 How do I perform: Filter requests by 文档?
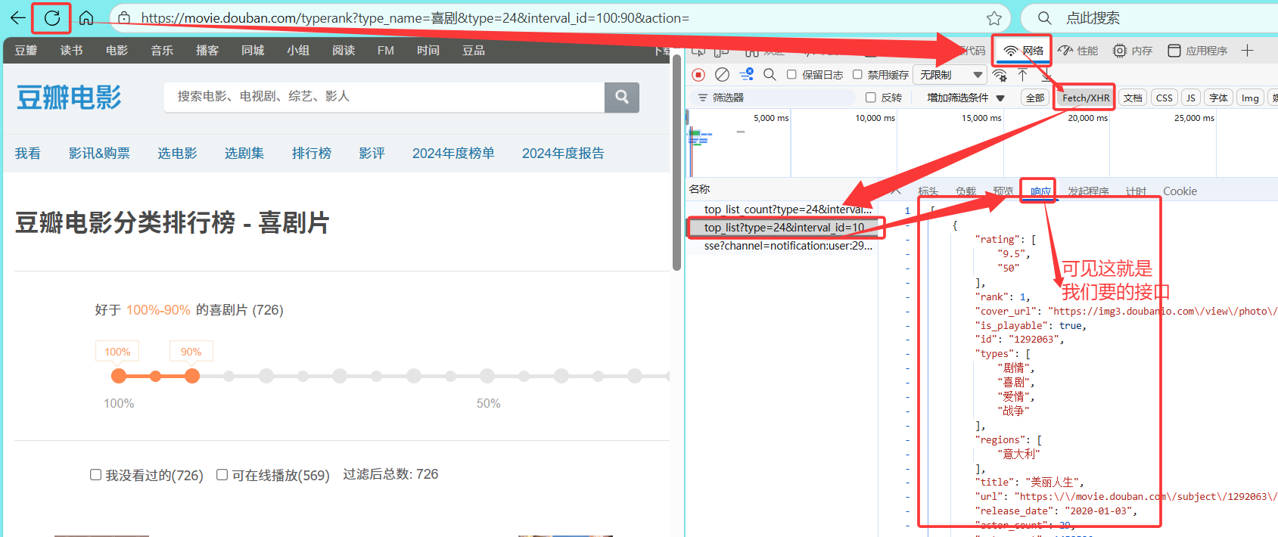1133,98
